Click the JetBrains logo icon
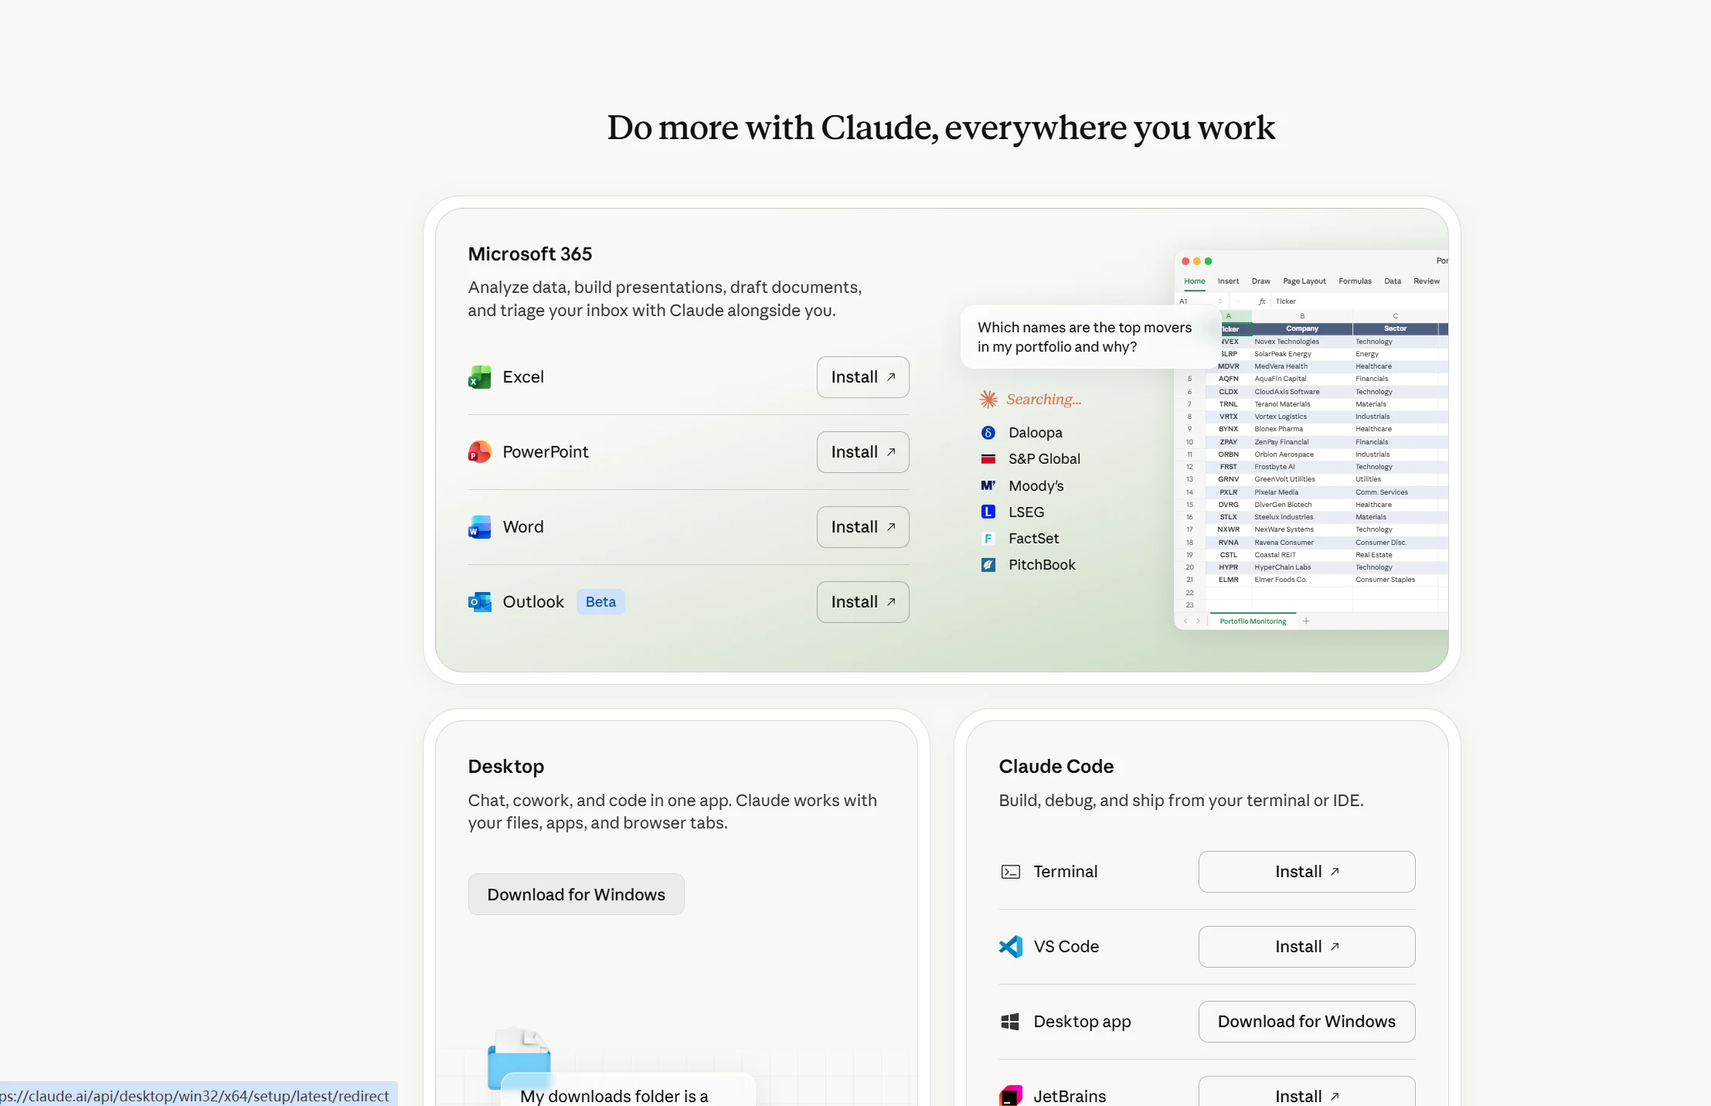Screen dimensions: 1711x1106 pos(1010,1096)
